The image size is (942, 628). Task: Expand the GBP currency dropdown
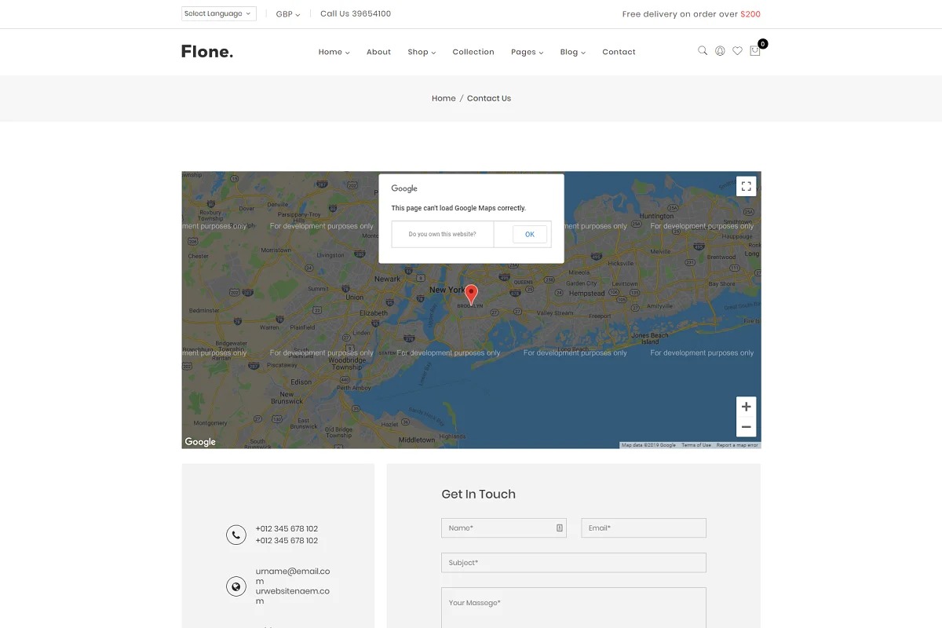point(288,14)
